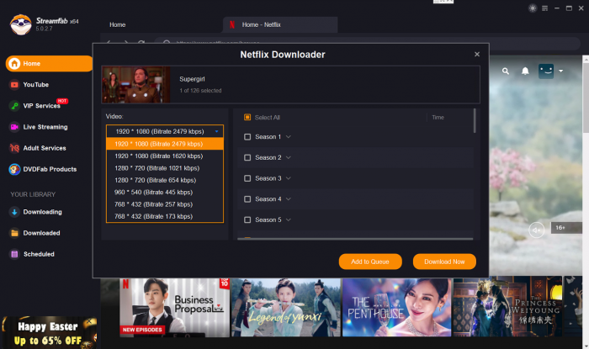Open DVDFab Products section
Viewport: 589px width, 349px height.
50,169
